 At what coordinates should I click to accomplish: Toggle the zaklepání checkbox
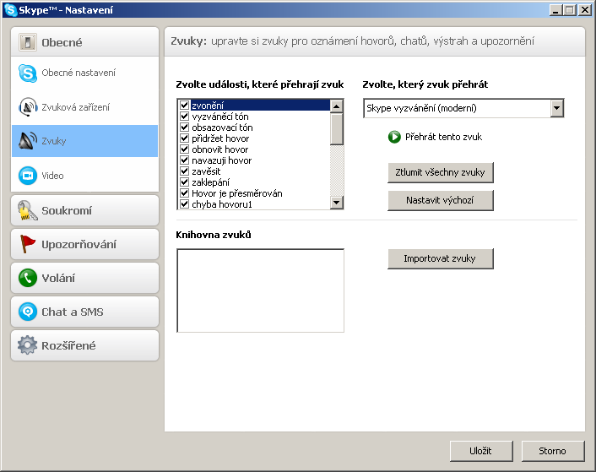tap(184, 182)
